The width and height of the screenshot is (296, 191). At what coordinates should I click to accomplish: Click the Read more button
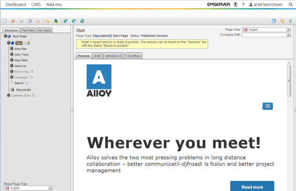click(x=252, y=186)
